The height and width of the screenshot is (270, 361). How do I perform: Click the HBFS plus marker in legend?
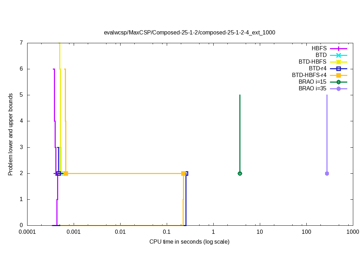click(338, 49)
